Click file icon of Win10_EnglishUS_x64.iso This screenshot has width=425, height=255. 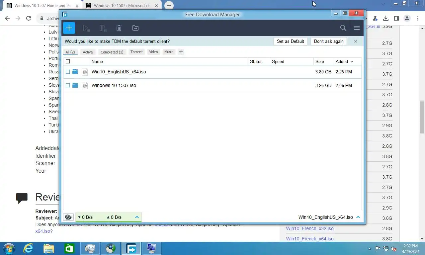click(x=85, y=72)
